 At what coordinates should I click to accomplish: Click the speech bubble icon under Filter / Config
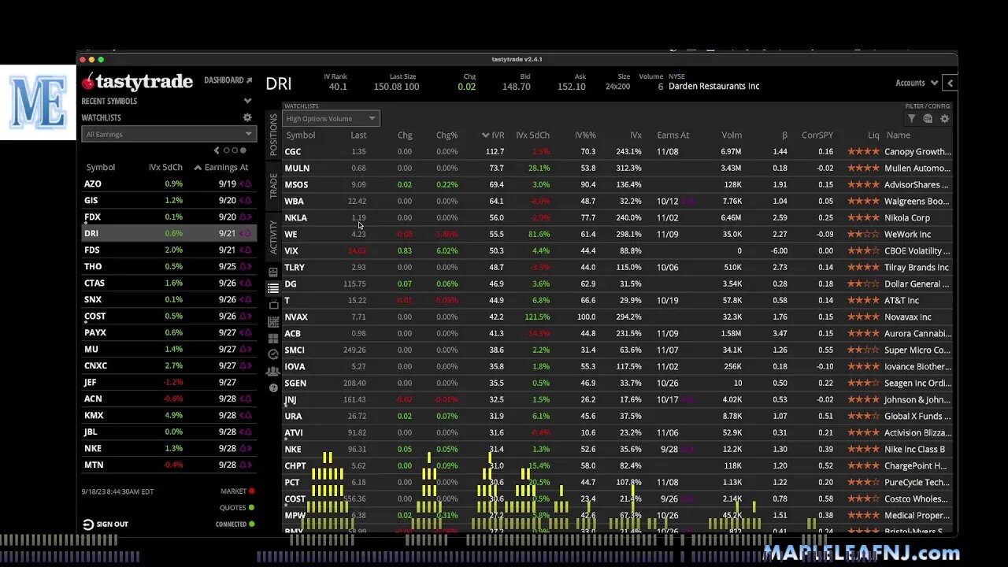(x=928, y=119)
